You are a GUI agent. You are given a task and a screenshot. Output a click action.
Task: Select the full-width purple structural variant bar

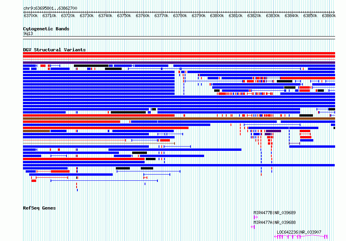179,63
